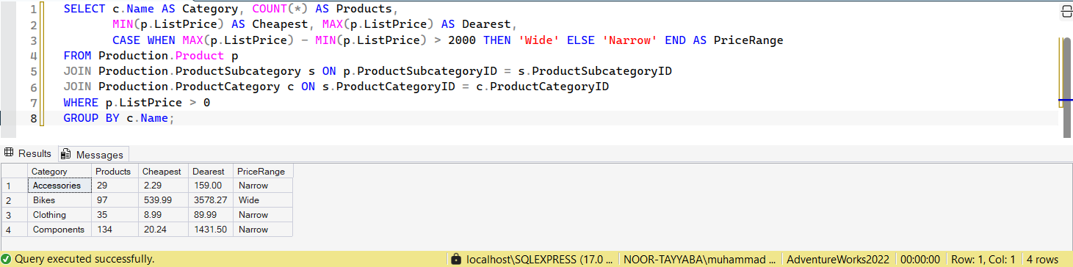This screenshot has height=267, width=1073.
Task: Select row header 4 in results grid
Action: [x=14, y=230]
